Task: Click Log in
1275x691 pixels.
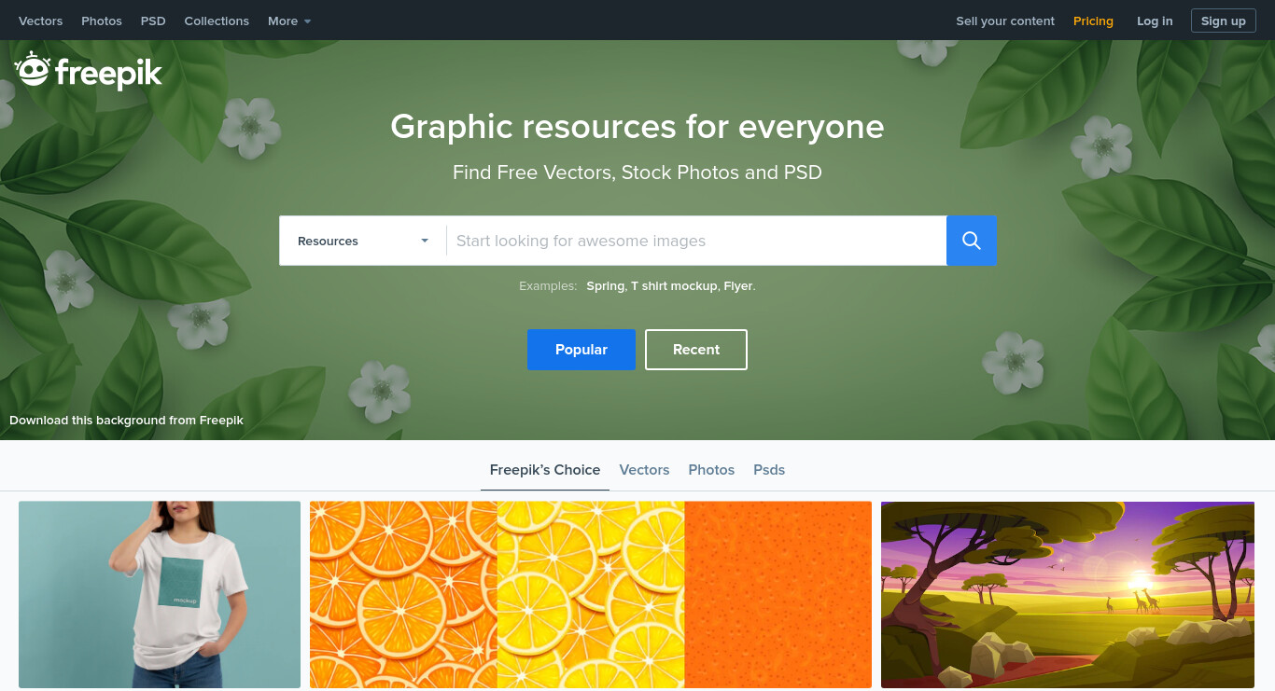Action: pos(1155,21)
